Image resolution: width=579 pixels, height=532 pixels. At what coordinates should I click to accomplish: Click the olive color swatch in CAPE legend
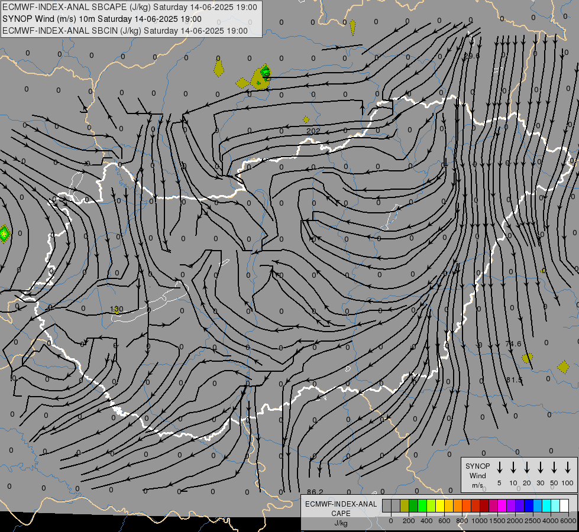[x=405, y=505]
